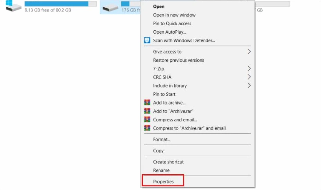Click WinRAR icon beside Compress to "Archive.rar" and email
321x190 pixels.
point(147,128)
